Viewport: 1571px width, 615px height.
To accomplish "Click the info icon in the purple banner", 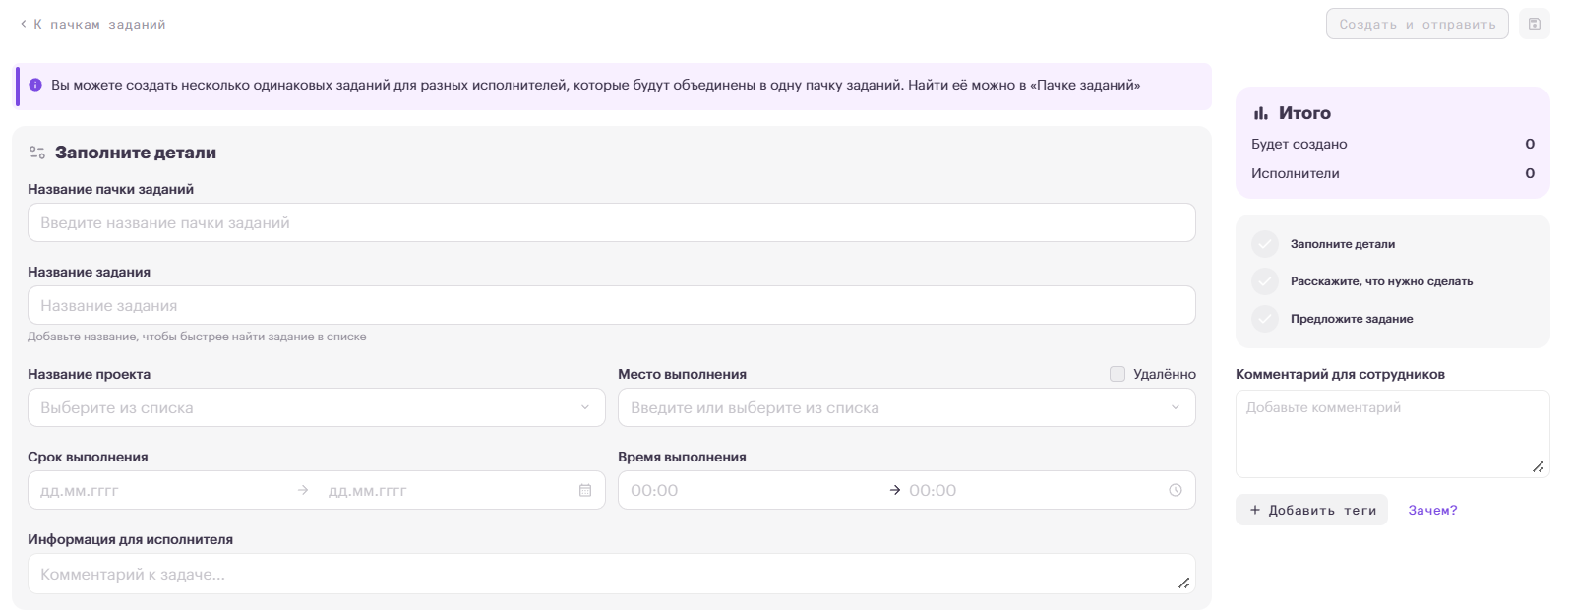I will (35, 86).
